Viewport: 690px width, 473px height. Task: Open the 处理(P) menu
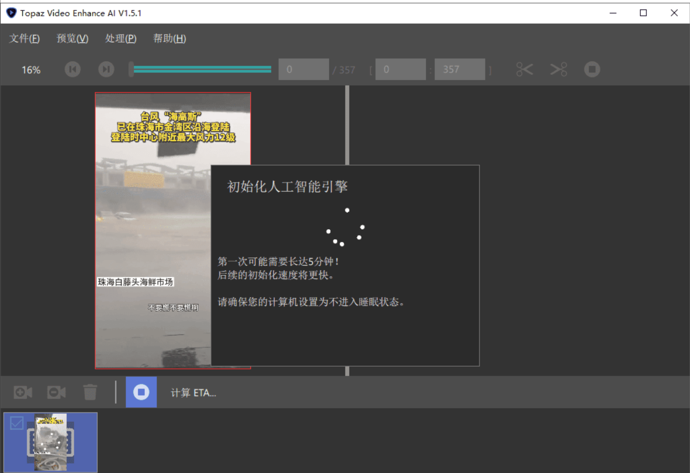tap(121, 39)
